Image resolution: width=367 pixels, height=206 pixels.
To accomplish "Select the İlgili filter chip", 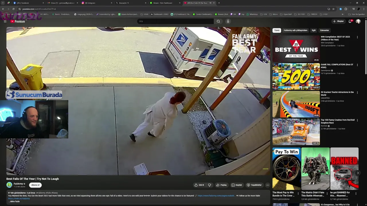I will pyautogui.click(x=314, y=30).
